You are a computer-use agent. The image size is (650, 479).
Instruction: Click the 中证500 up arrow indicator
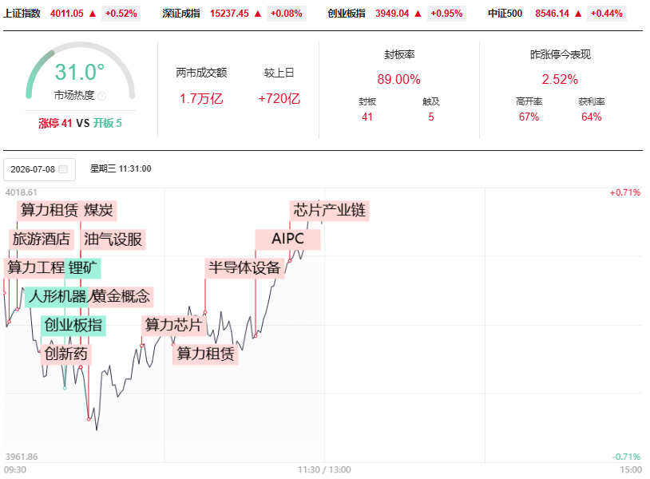pyautogui.click(x=578, y=14)
